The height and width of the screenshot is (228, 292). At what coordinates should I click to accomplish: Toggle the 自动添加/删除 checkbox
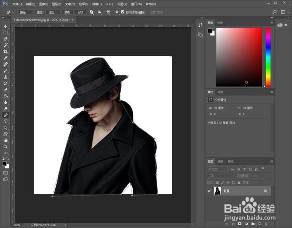pos(123,12)
